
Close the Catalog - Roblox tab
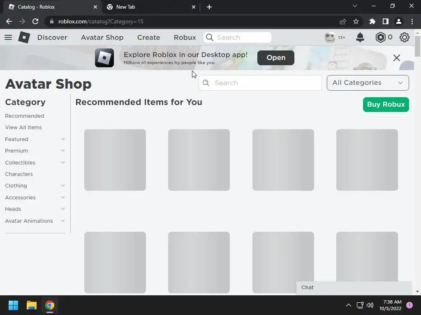95,7
